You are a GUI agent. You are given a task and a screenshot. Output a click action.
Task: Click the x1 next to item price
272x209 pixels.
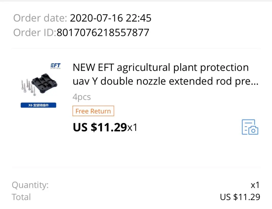tap(132, 127)
